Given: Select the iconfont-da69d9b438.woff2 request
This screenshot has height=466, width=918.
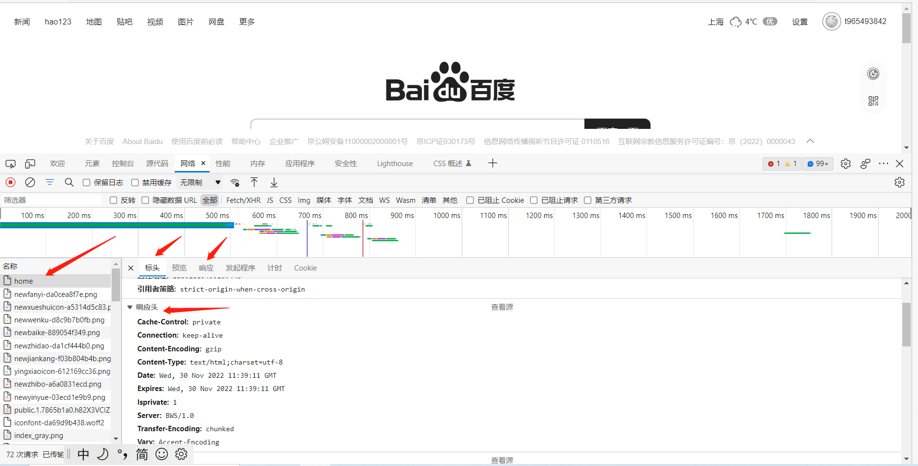Looking at the screenshot, I should (x=56, y=423).
